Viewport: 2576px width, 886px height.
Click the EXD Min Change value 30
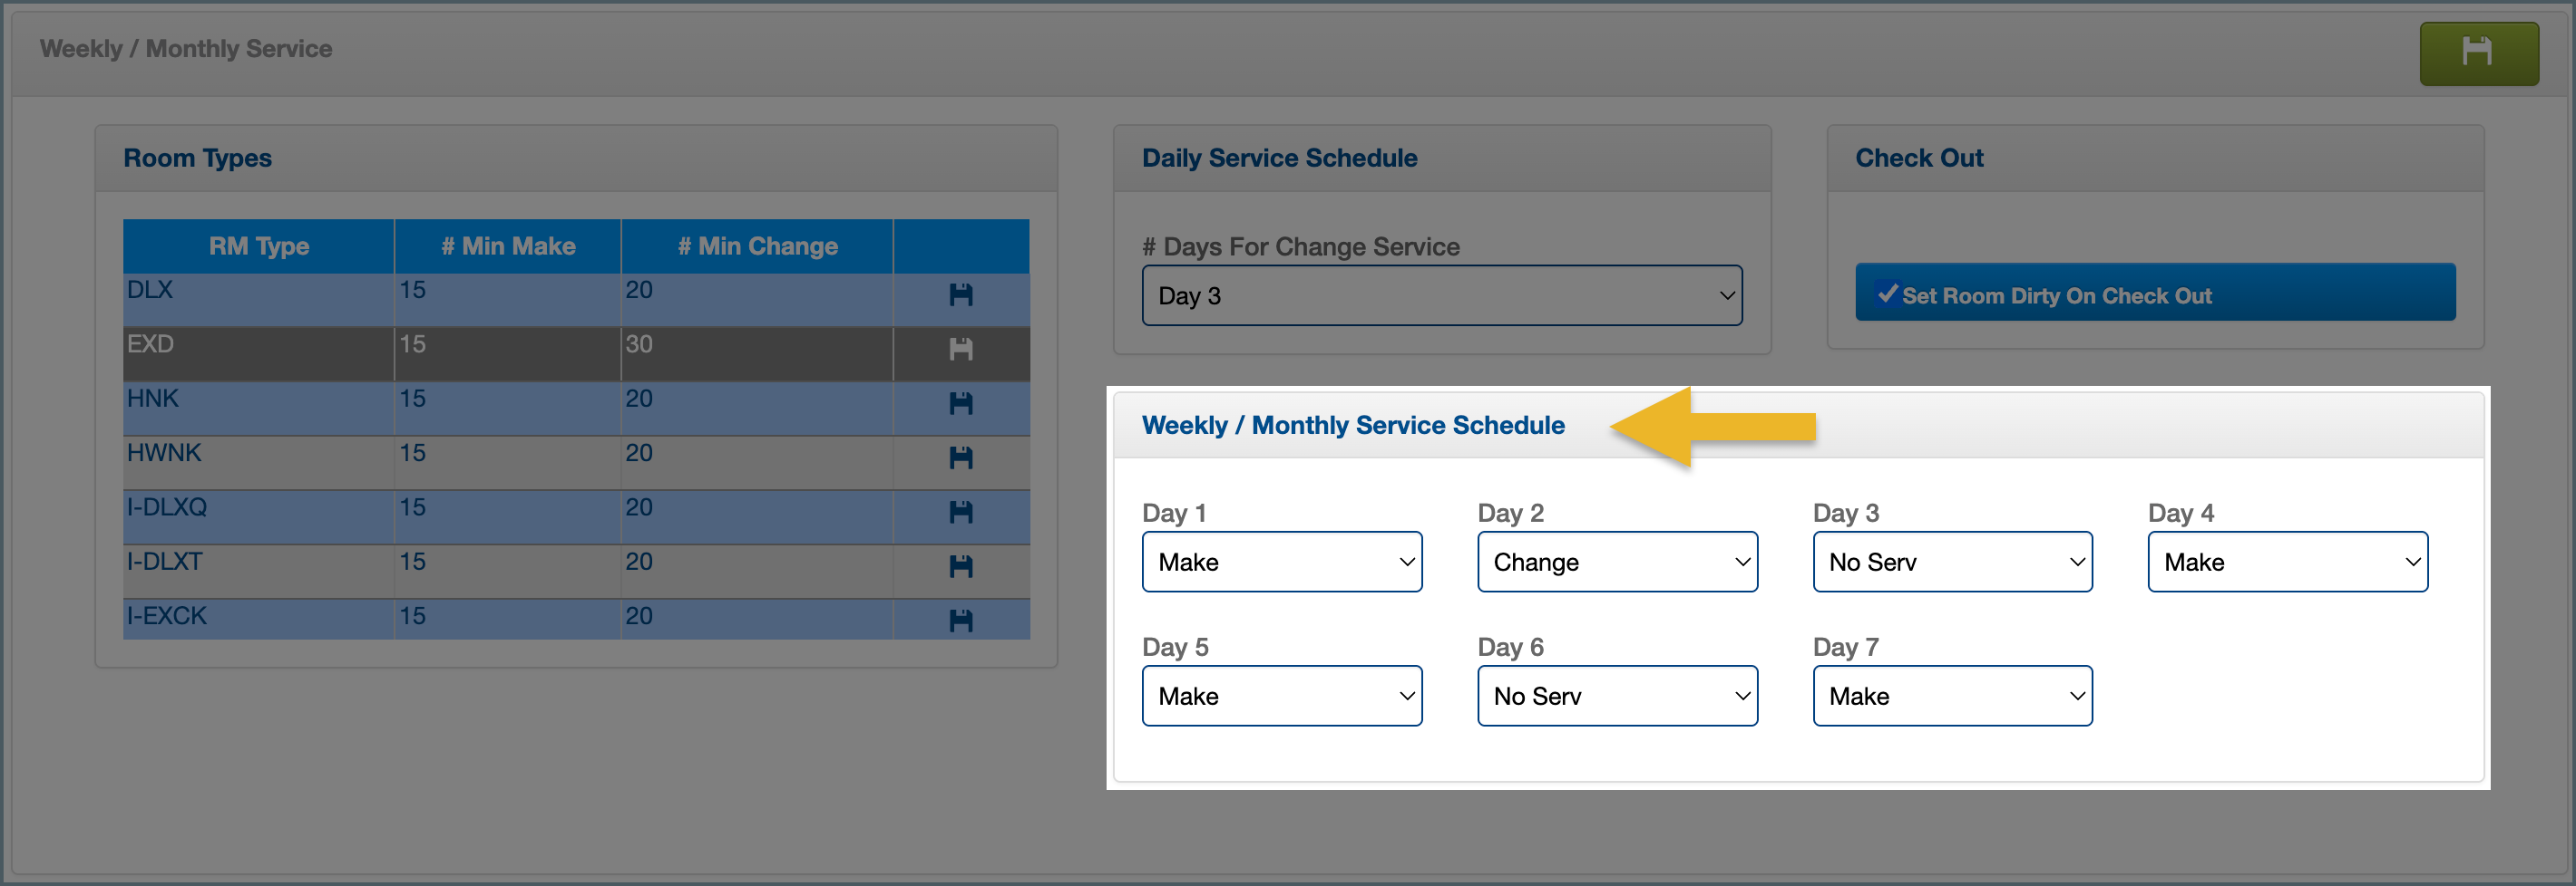pyautogui.click(x=640, y=344)
